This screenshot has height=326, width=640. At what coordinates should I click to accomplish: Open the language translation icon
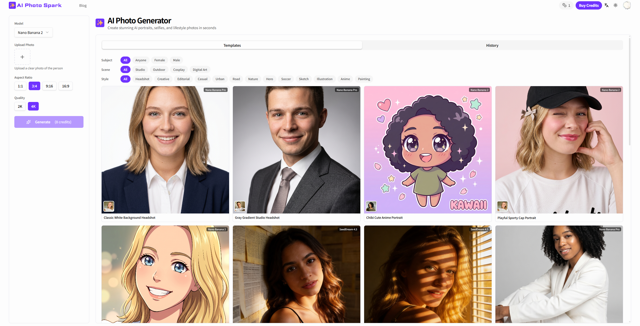607,5
